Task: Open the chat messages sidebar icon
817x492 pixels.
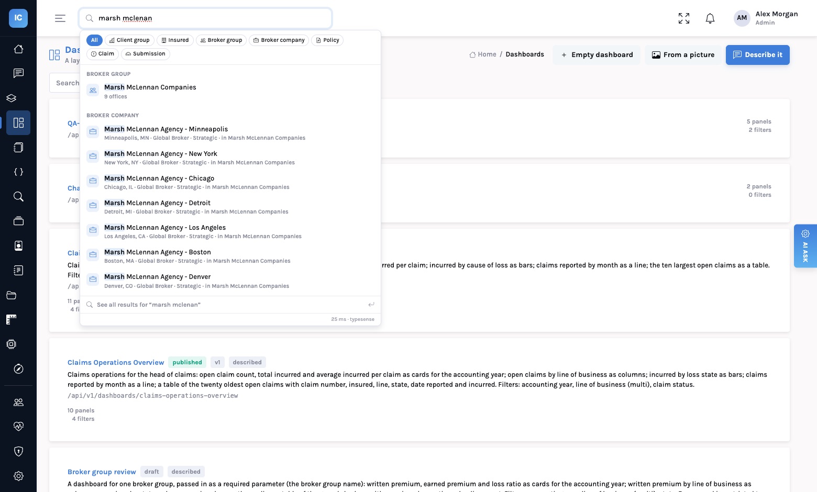Action: 18,73
